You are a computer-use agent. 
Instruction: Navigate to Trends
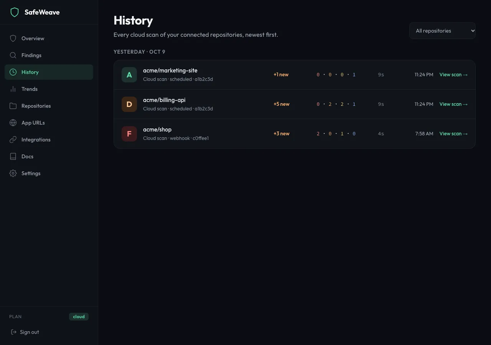49,89
